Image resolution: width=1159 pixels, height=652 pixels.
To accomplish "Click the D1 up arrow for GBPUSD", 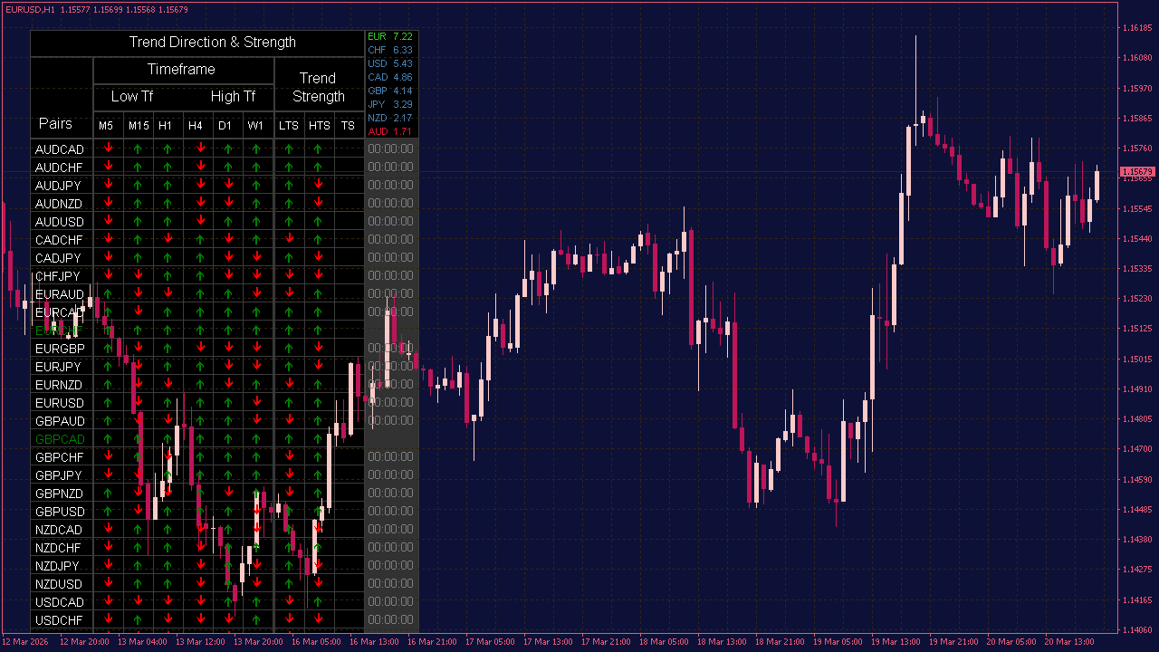I will pos(225,512).
